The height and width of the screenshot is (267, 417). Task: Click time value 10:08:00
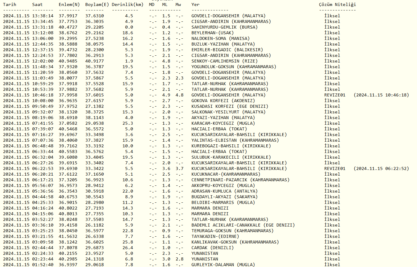point(43,101)
